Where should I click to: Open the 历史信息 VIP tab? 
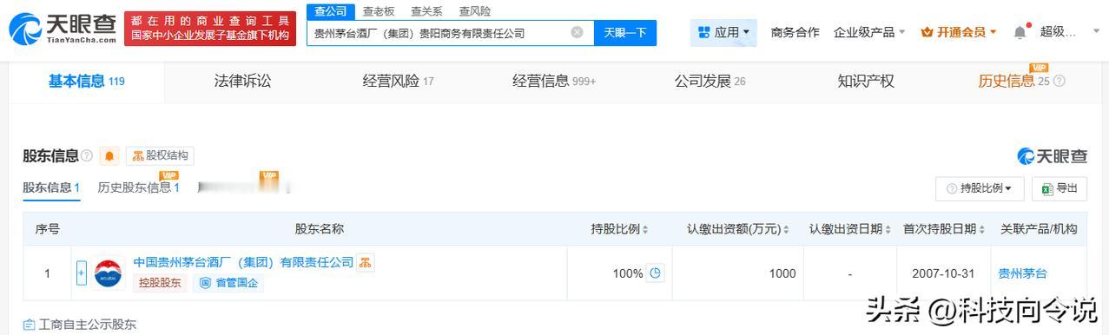pyautogui.click(x=1013, y=82)
